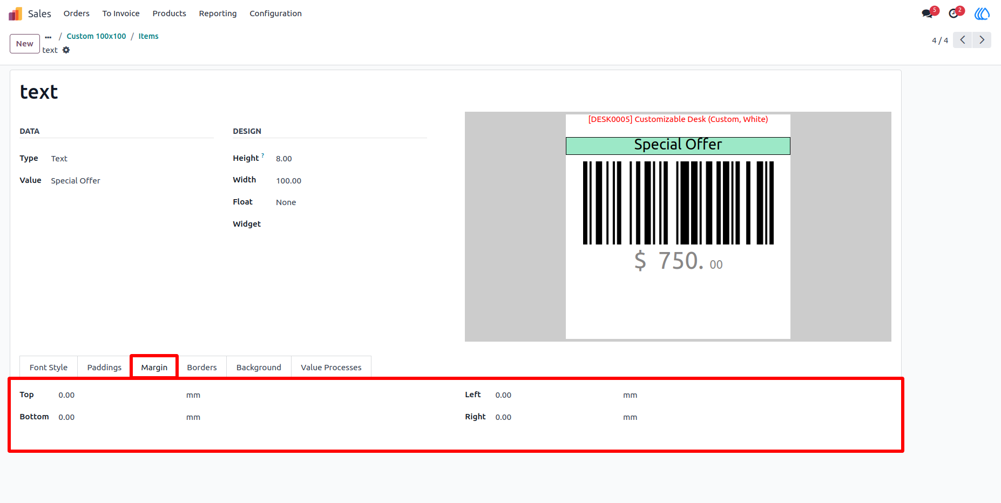Image resolution: width=1001 pixels, height=503 pixels.
Task: Open the Value Processes tab
Action: click(x=331, y=367)
